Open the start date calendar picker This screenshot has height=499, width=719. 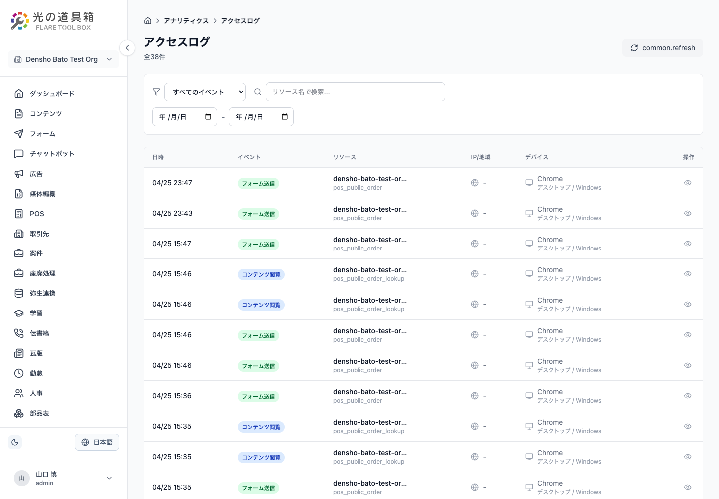pos(208,117)
